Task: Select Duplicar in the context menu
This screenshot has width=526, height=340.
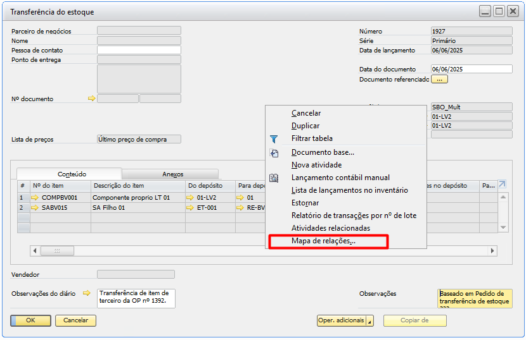Action: click(x=305, y=126)
